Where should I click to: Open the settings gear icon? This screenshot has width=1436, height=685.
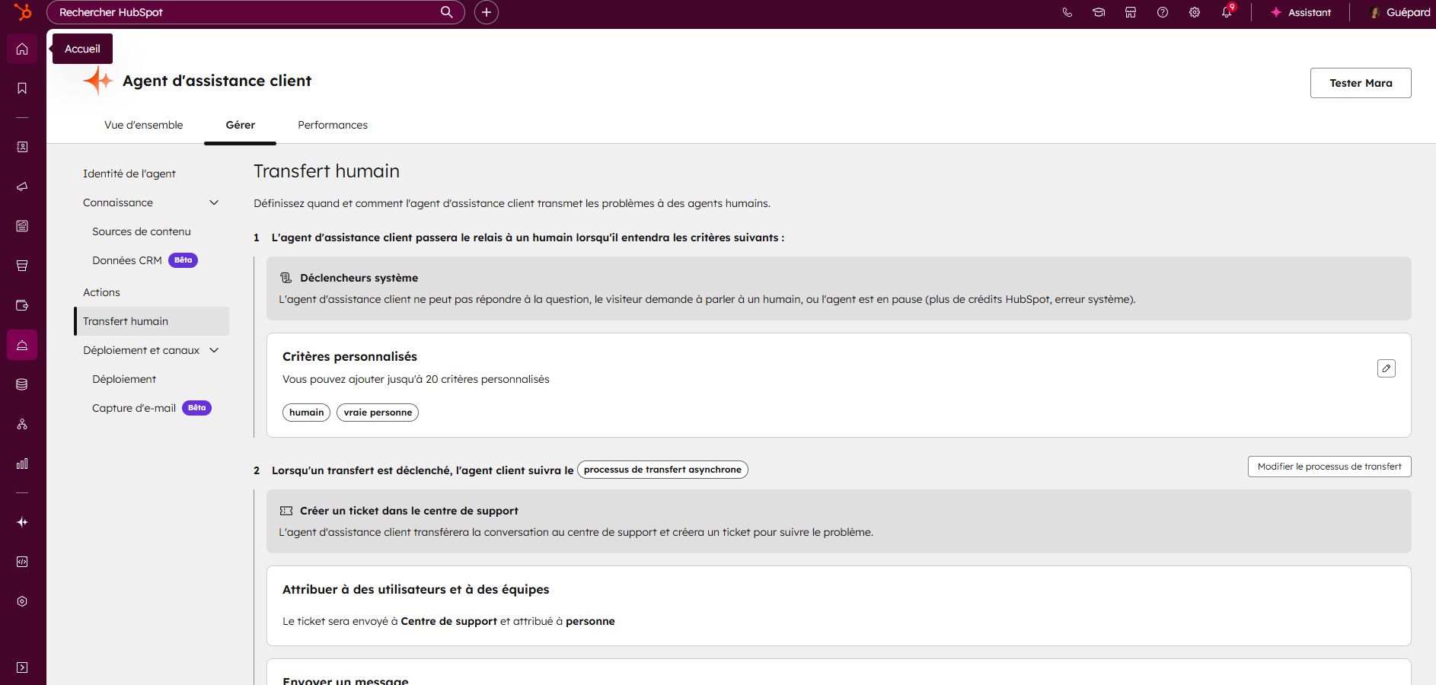click(1194, 12)
